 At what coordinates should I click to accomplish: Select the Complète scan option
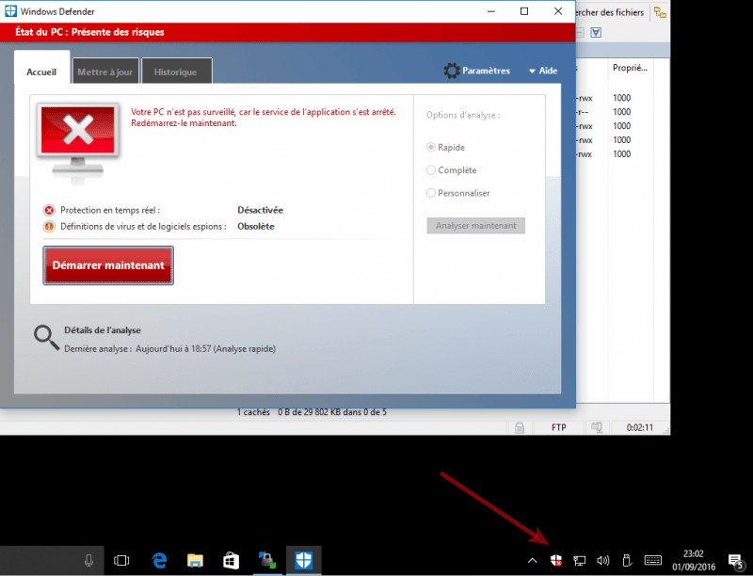pyautogui.click(x=452, y=170)
